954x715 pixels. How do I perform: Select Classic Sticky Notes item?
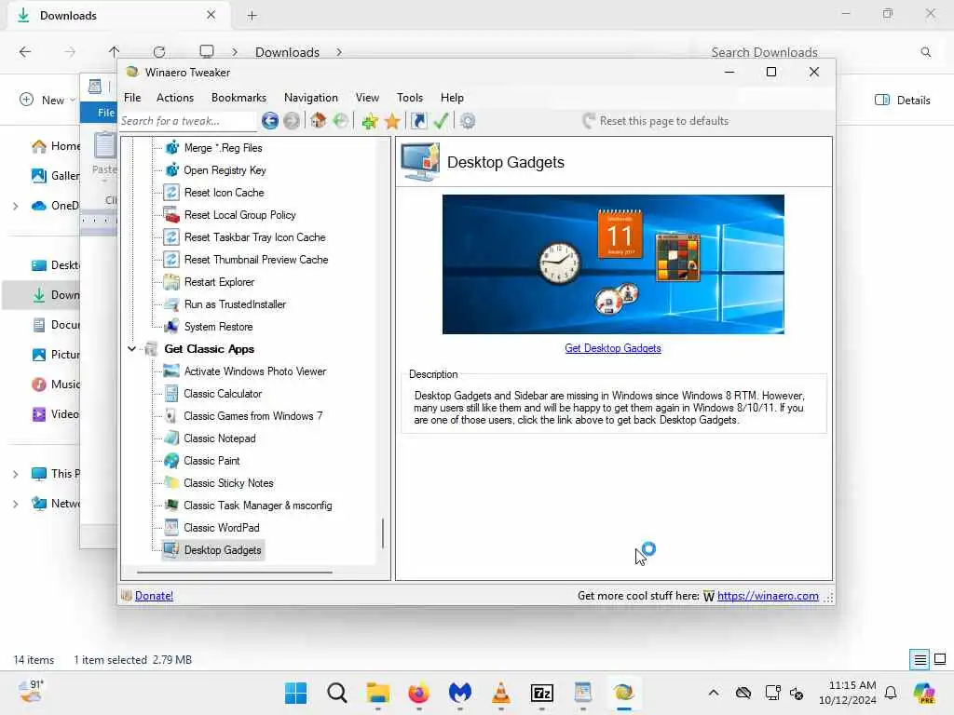(x=228, y=483)
